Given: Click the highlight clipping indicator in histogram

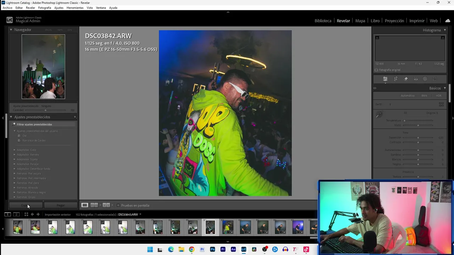Looking at the screenshot, I should 443,38.
